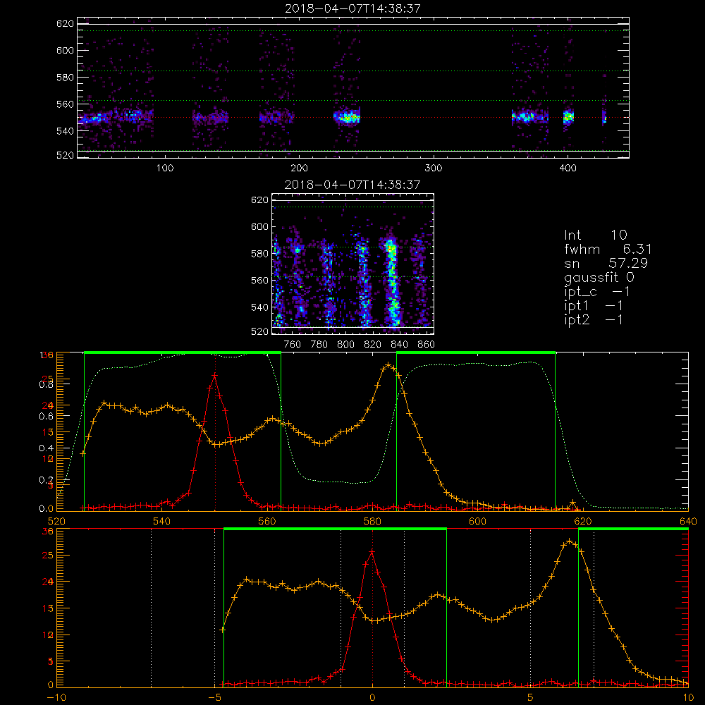Click the top plot's timestamp title 2018-04-07T14:38:37
Screen dimensions: 705x705
click(352, 8)
